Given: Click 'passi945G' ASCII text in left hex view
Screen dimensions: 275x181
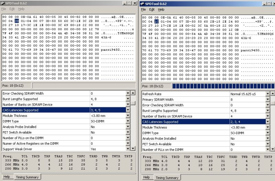Looking at the screenshot, I should 110,50.
